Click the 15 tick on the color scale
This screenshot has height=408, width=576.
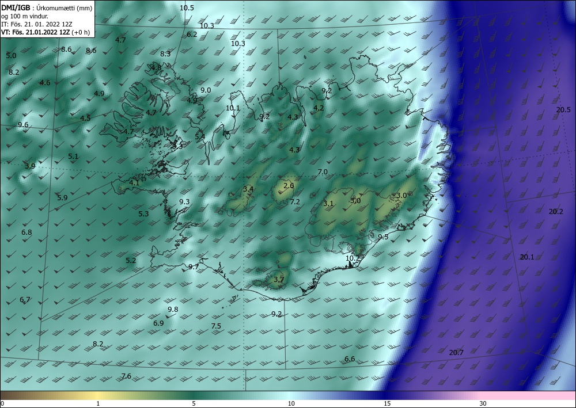click(x=387, y=404)
